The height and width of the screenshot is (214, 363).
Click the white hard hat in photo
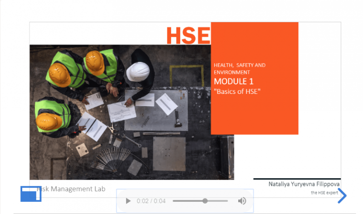(137, 71)
